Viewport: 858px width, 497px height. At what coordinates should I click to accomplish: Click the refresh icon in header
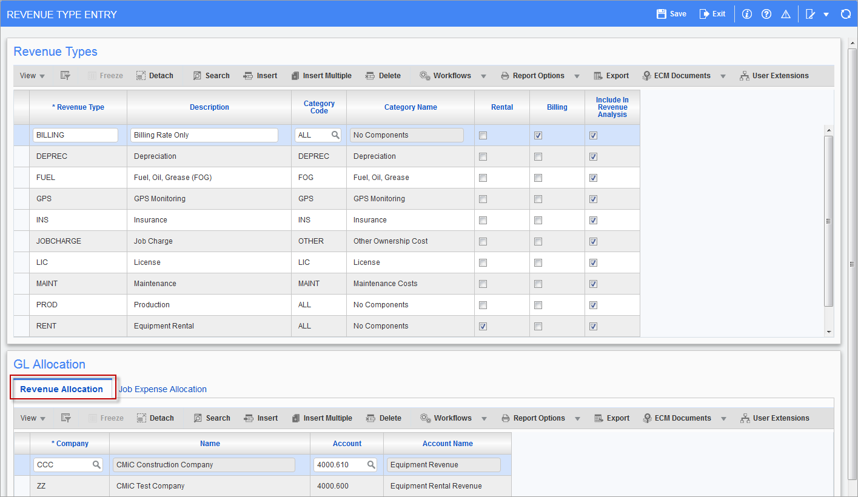[x=845, y=14]
